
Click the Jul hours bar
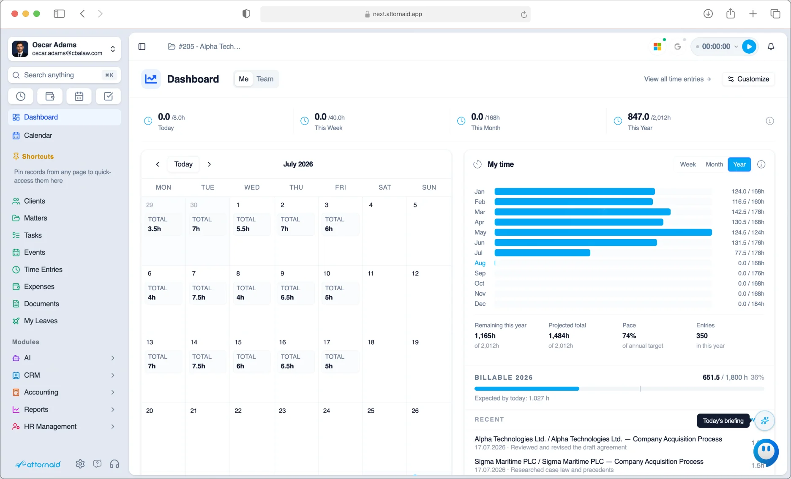(542, 253)
